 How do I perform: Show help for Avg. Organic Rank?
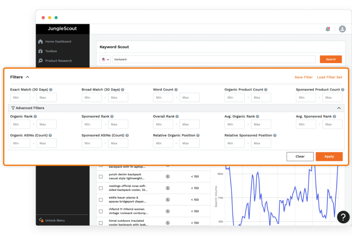coord(257,117)
